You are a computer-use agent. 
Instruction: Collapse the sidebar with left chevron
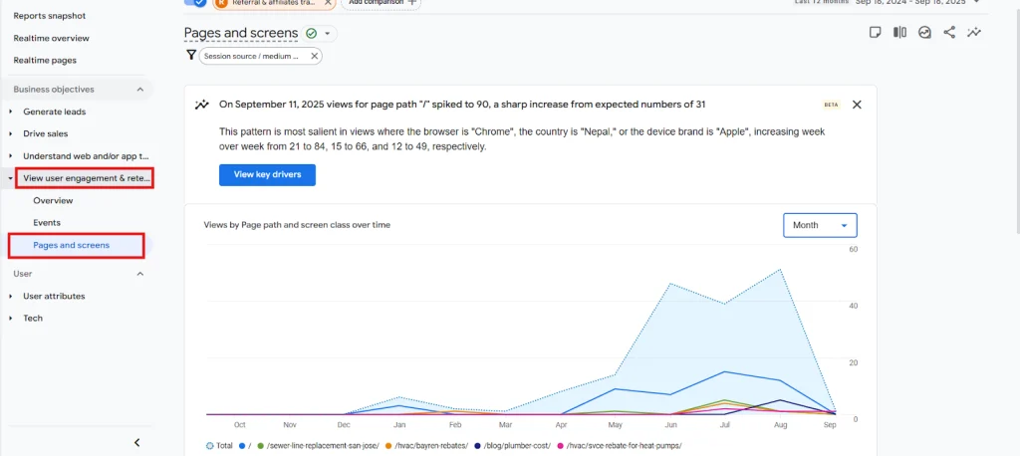137,442
